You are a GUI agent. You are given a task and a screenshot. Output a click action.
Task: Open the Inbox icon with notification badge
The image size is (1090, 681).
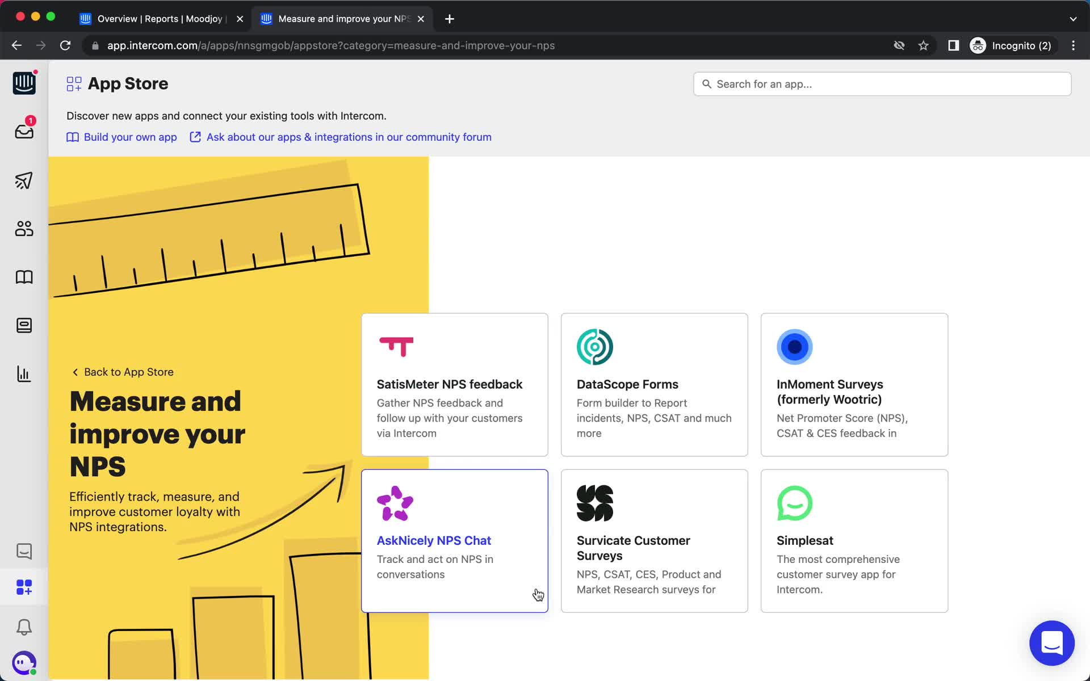24,131
